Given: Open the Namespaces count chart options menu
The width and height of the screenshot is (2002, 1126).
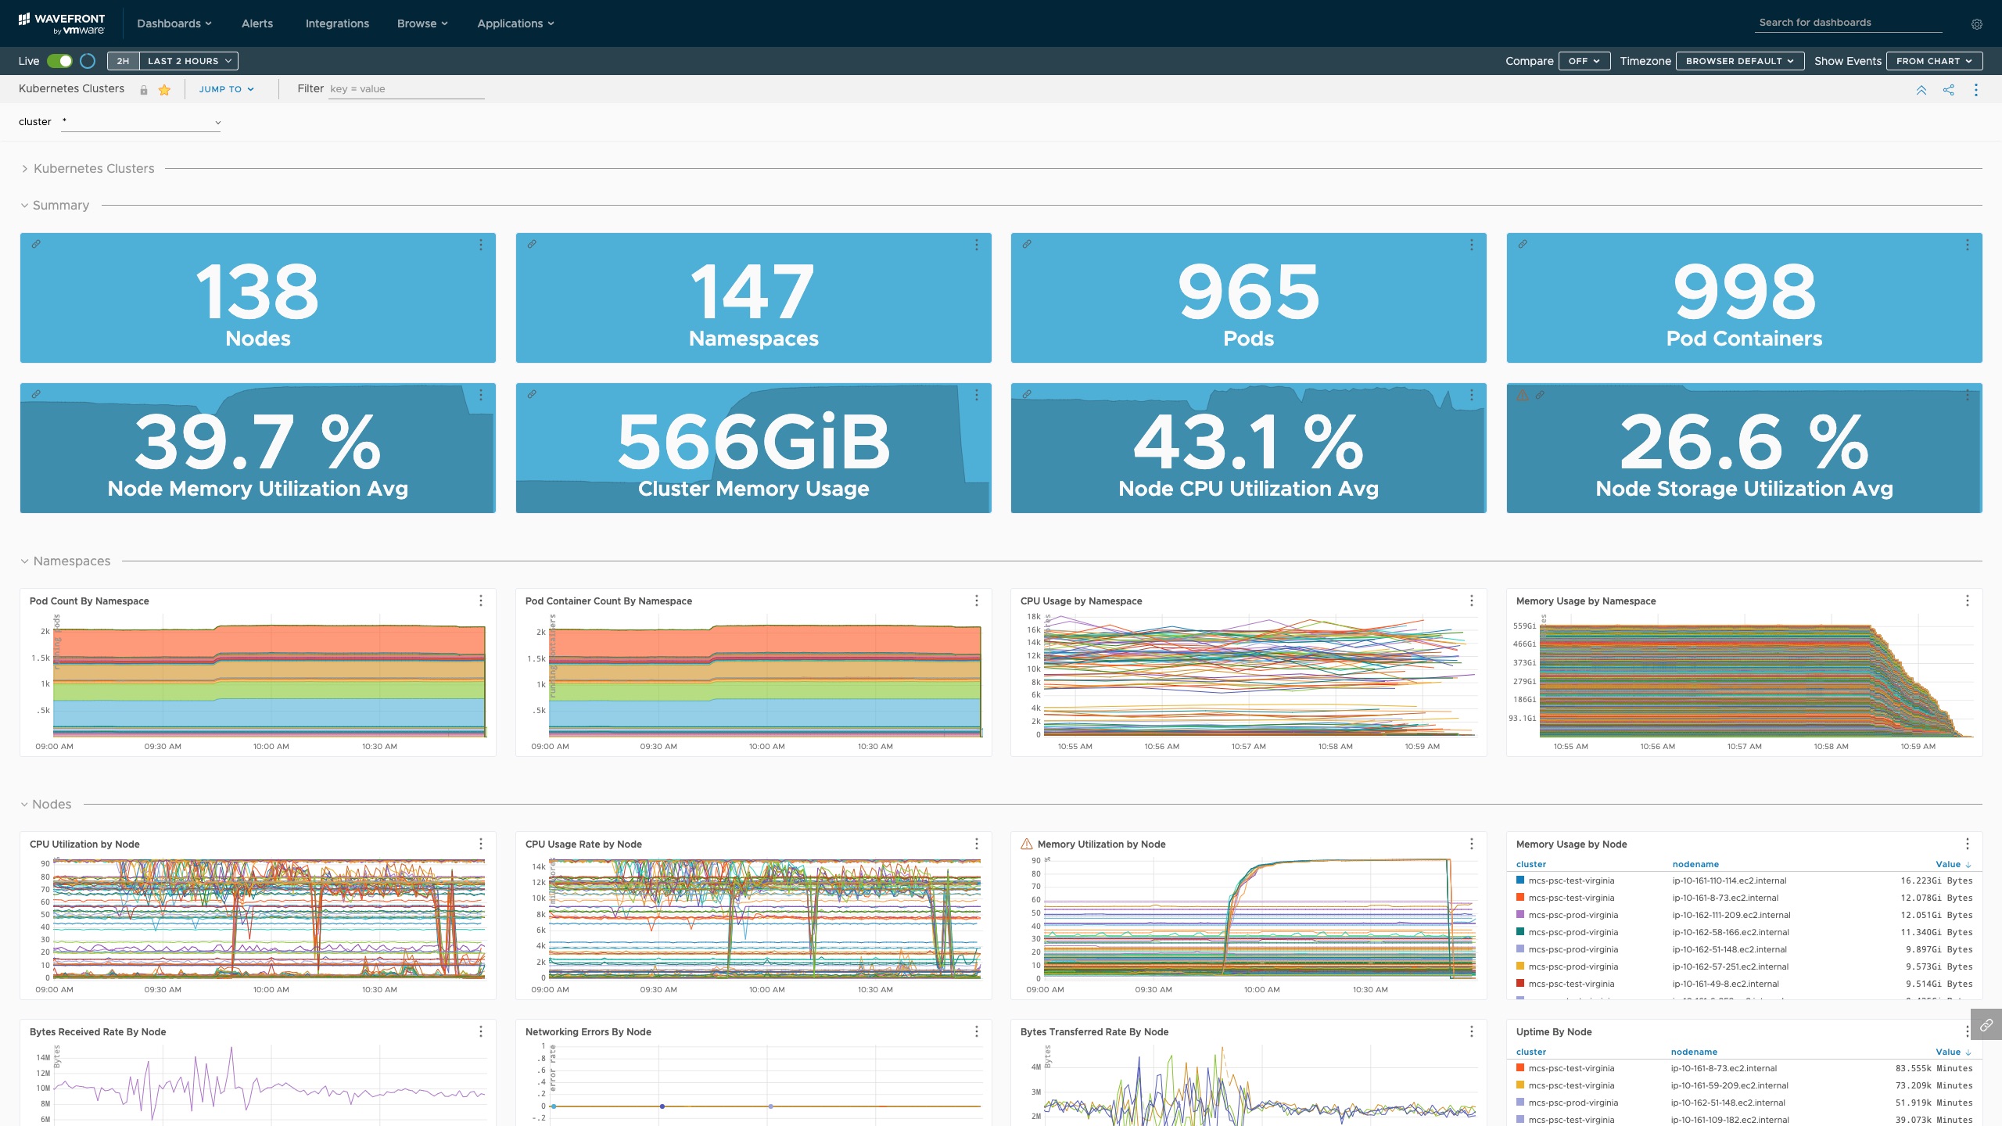Looking at the screenshot, I should [976, 245].
